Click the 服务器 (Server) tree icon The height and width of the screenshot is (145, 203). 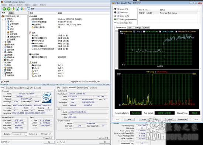tap(5, 47)
